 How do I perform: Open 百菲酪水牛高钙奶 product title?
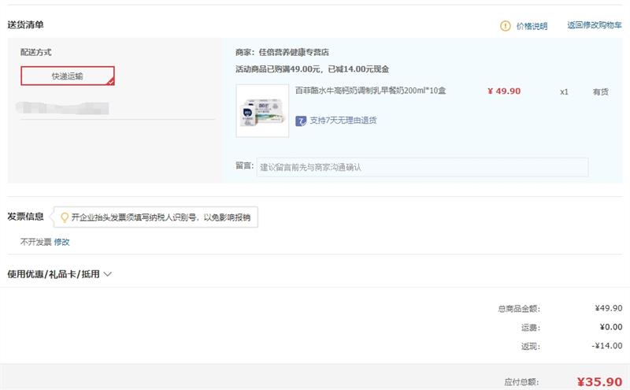pos(370,91)
